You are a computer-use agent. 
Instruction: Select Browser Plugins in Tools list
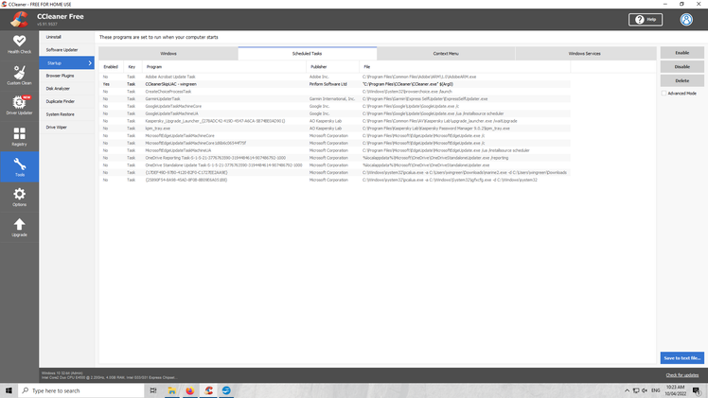tap(61, 76)
